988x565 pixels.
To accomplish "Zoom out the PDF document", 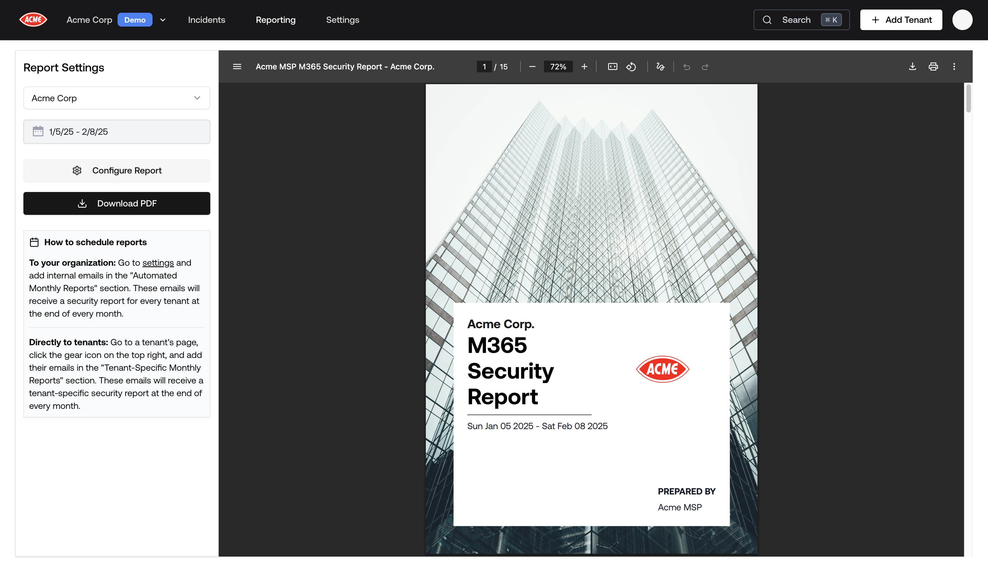I will click(532, 67).
